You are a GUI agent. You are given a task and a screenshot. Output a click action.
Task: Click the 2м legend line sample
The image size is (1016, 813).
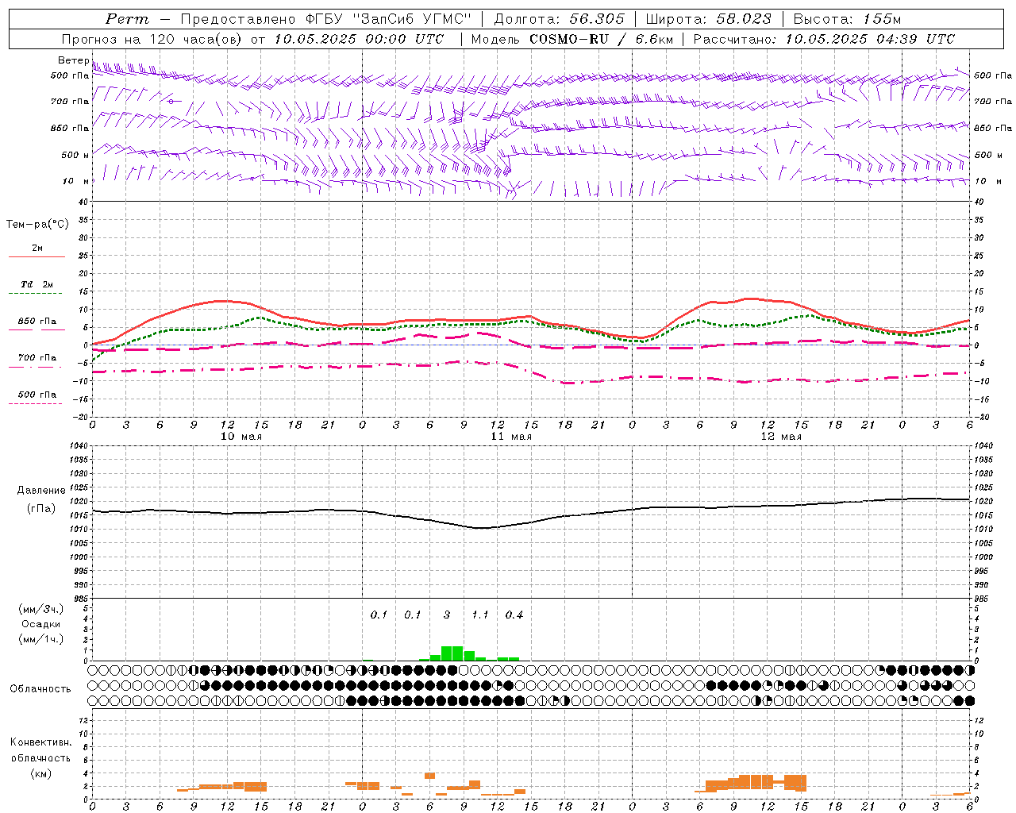[x=37, y=257]
